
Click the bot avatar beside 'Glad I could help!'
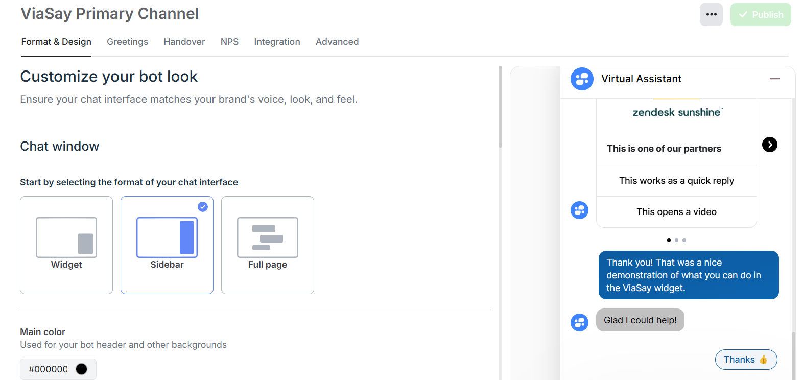point(579,322)
